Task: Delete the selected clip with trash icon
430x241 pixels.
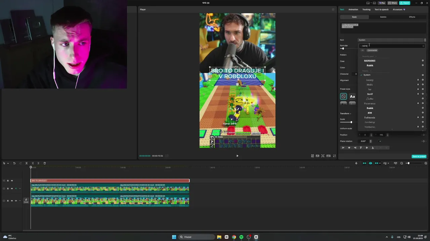Action: [45, 163]
